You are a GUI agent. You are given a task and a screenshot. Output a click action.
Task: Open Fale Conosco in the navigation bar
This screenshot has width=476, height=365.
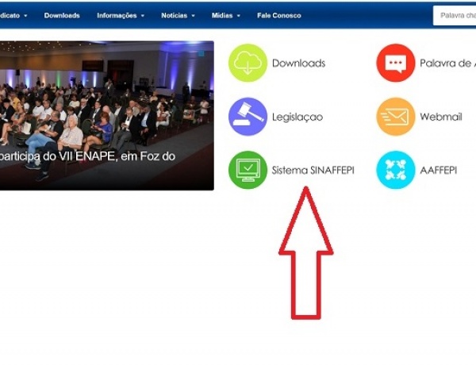pyautogui.click(x=279, y=15)
